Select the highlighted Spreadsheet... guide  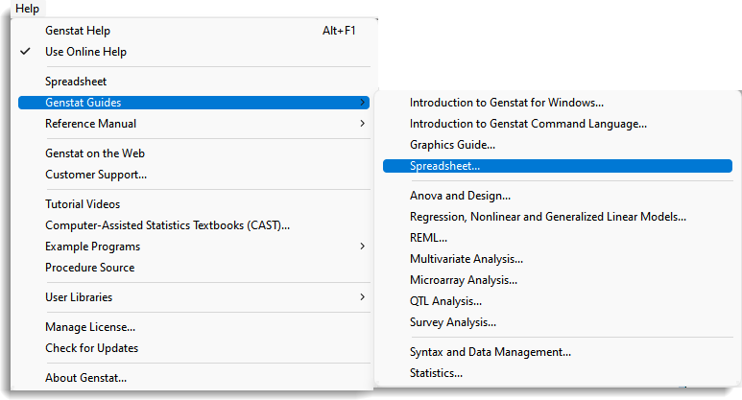558,166
